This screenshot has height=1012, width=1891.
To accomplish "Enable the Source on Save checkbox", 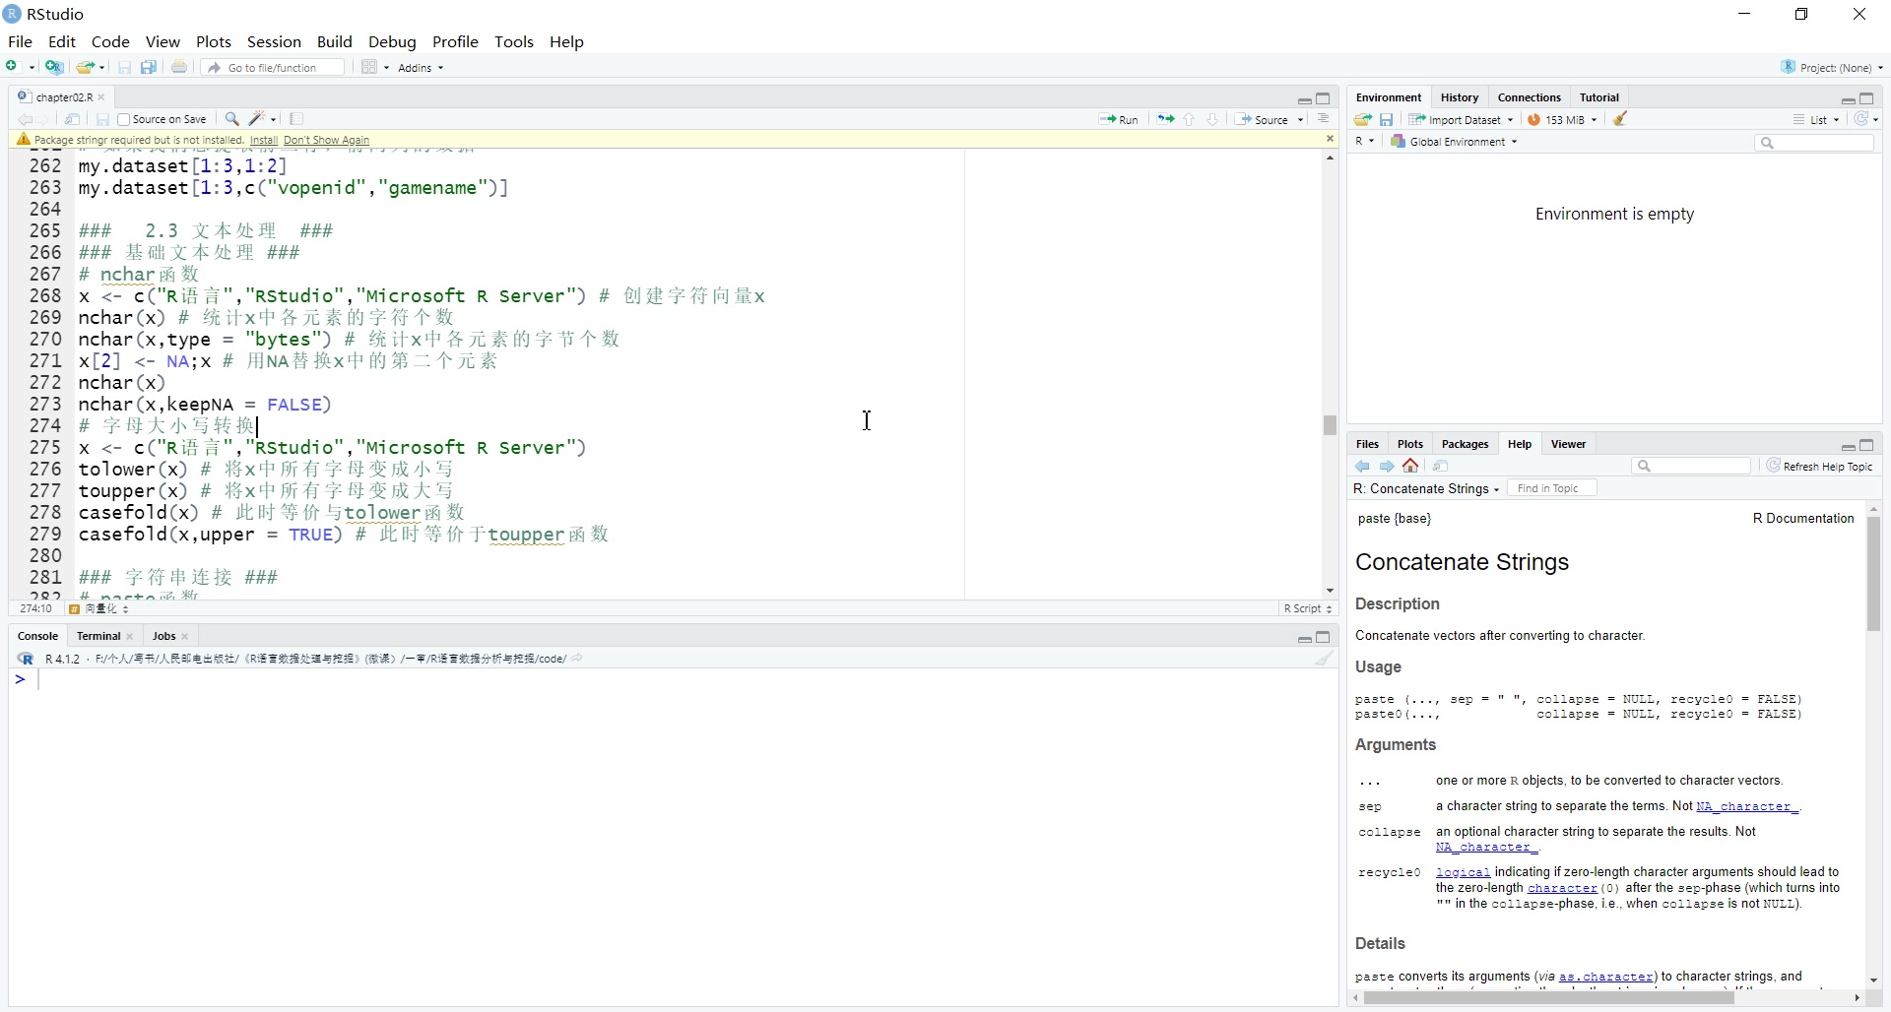I will tap(124, 119).
